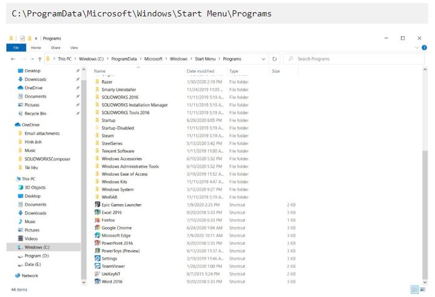Image resolution: width=435 pixels, height=297 pixels.
Task: Click Windows (C:) in address breadcrumb
Action: (x=91, y=59)
